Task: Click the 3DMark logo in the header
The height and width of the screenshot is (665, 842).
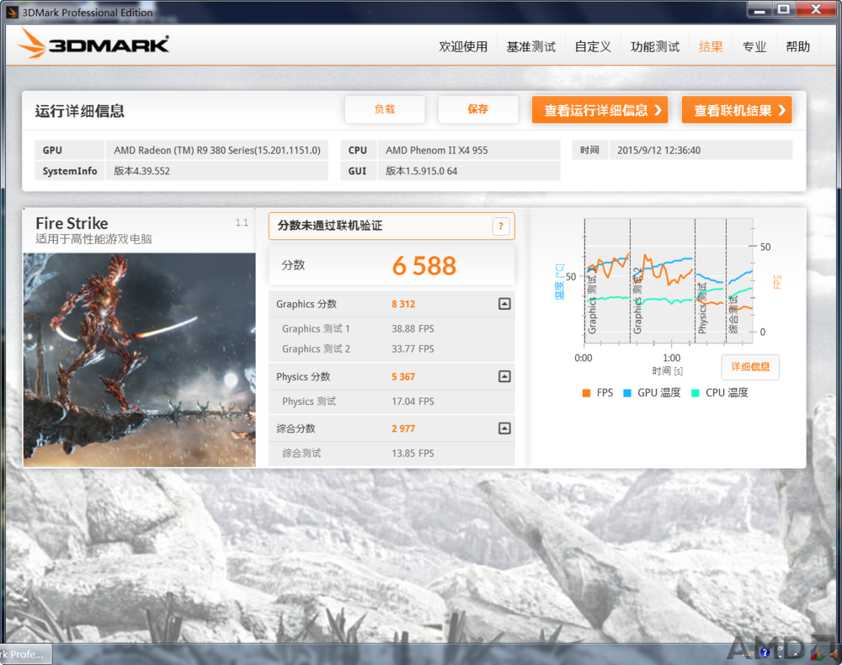Action: click(x=93, y=43)
